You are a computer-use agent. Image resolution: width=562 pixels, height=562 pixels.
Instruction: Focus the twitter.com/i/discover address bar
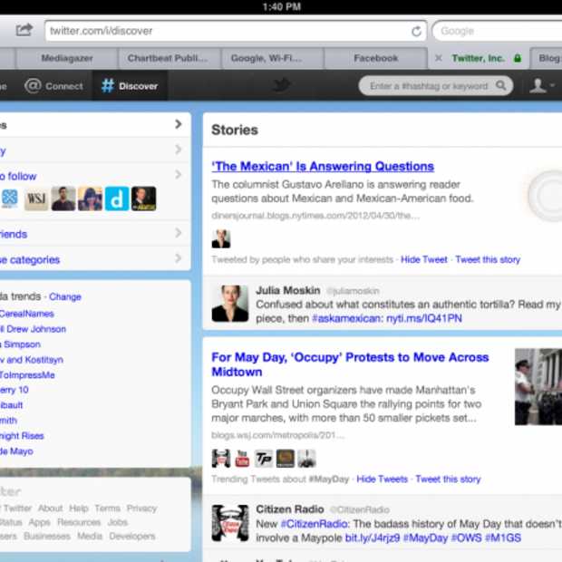click(x=236, y=31)
